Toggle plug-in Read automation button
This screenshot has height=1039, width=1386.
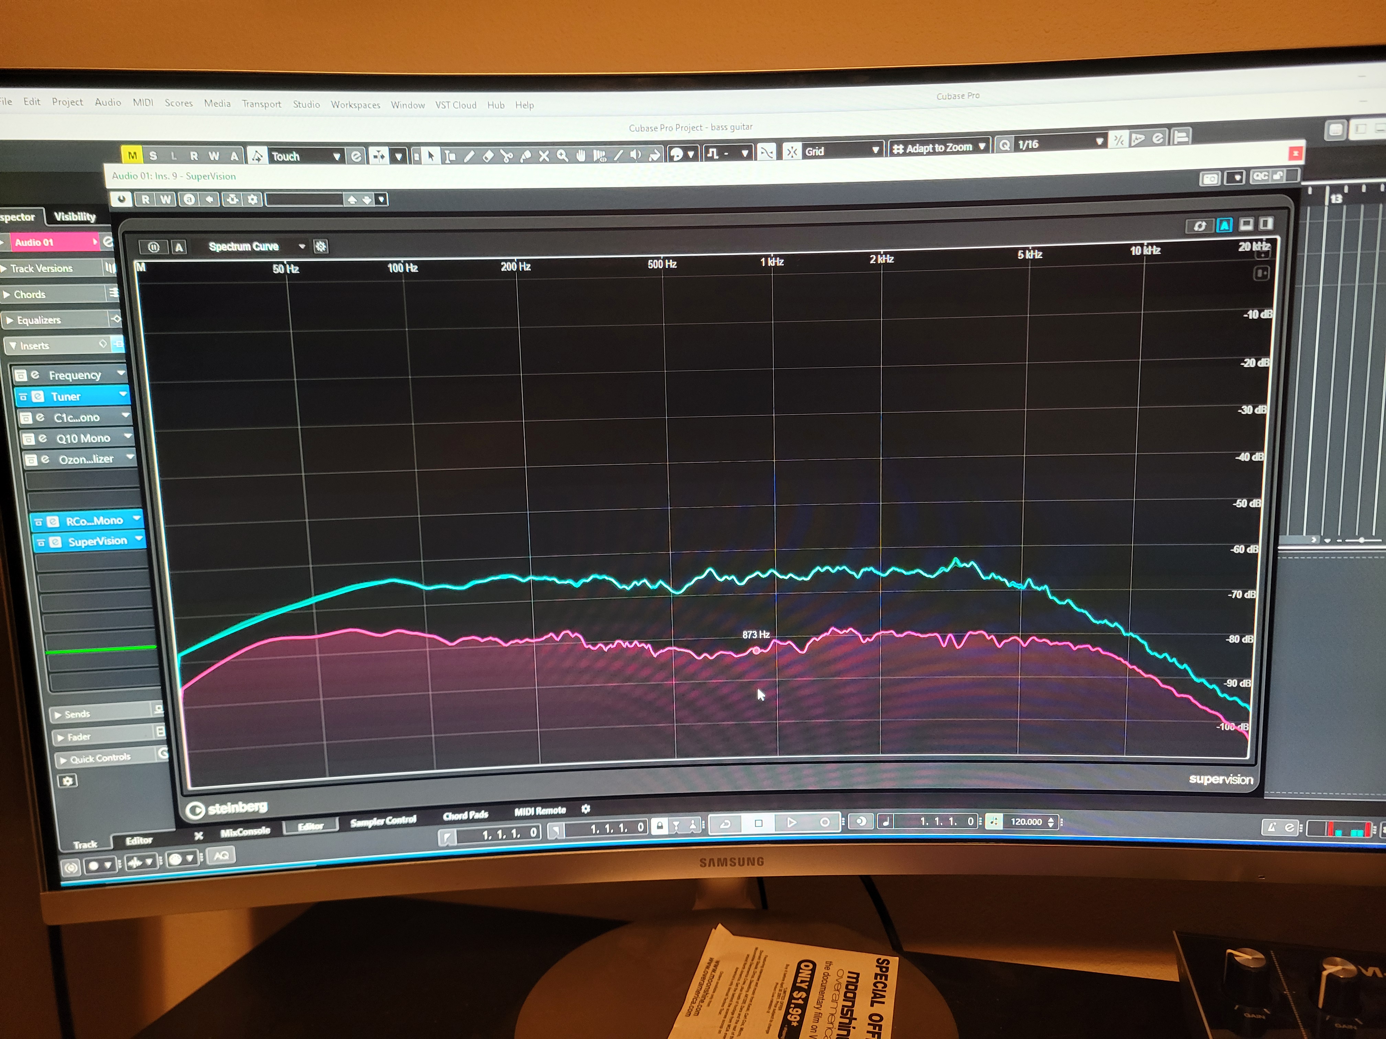[x=145, y=199]
